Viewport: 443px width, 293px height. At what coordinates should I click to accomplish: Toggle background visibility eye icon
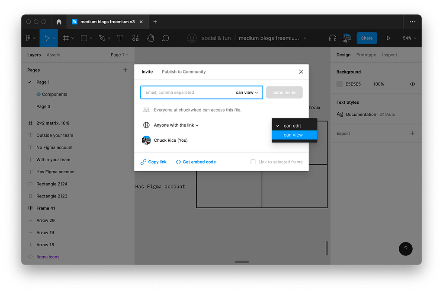(412, 84)
